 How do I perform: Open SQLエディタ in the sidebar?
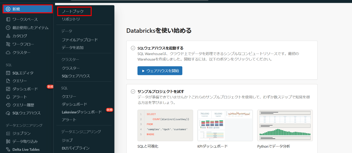click(x=23, y=73)
